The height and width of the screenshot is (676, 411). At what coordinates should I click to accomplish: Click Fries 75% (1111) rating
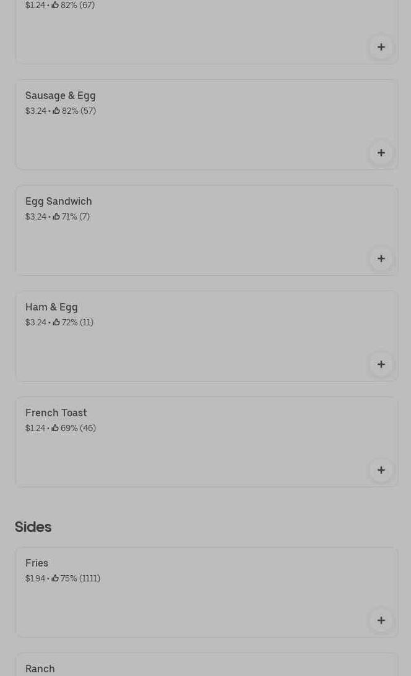tap(76, 578)
